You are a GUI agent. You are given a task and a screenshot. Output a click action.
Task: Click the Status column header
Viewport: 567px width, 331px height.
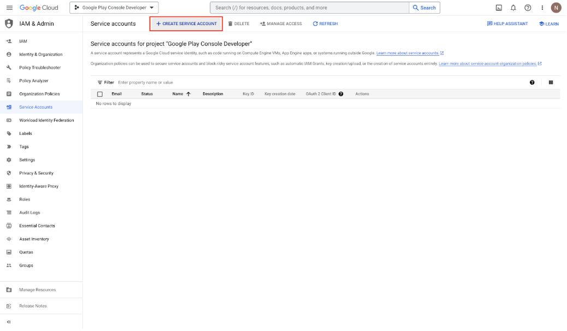pos(147,94)
